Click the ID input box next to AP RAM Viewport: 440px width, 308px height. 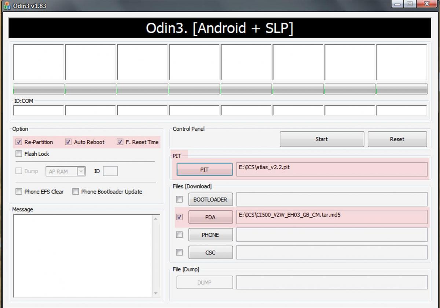coord(110,171)
